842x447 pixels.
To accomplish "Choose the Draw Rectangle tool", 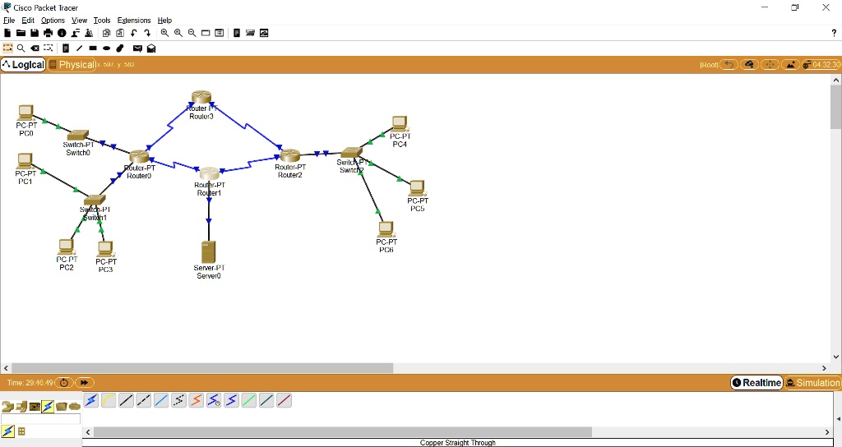I will tap(93, 48).
